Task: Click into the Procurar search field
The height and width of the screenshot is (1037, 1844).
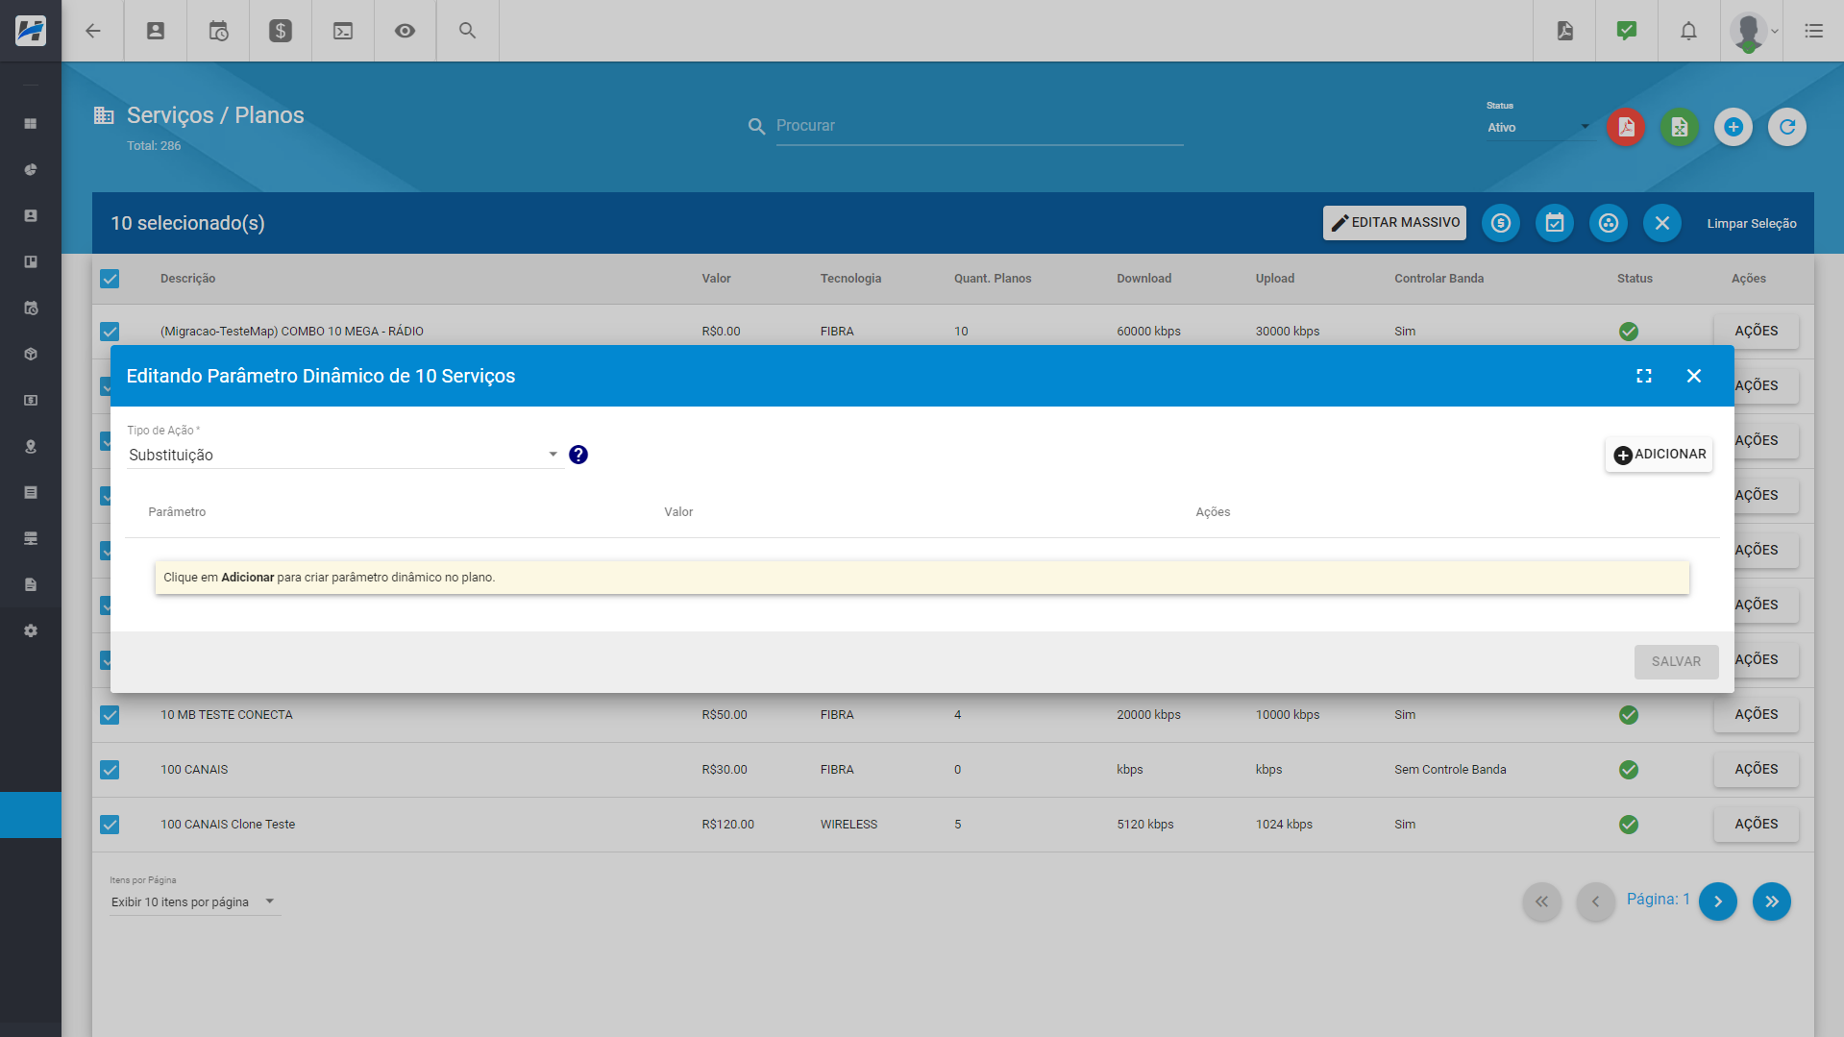Action: (979, 126)
